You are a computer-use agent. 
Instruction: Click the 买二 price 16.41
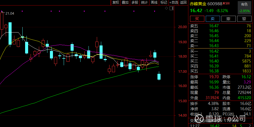click(x=214, y=56)
